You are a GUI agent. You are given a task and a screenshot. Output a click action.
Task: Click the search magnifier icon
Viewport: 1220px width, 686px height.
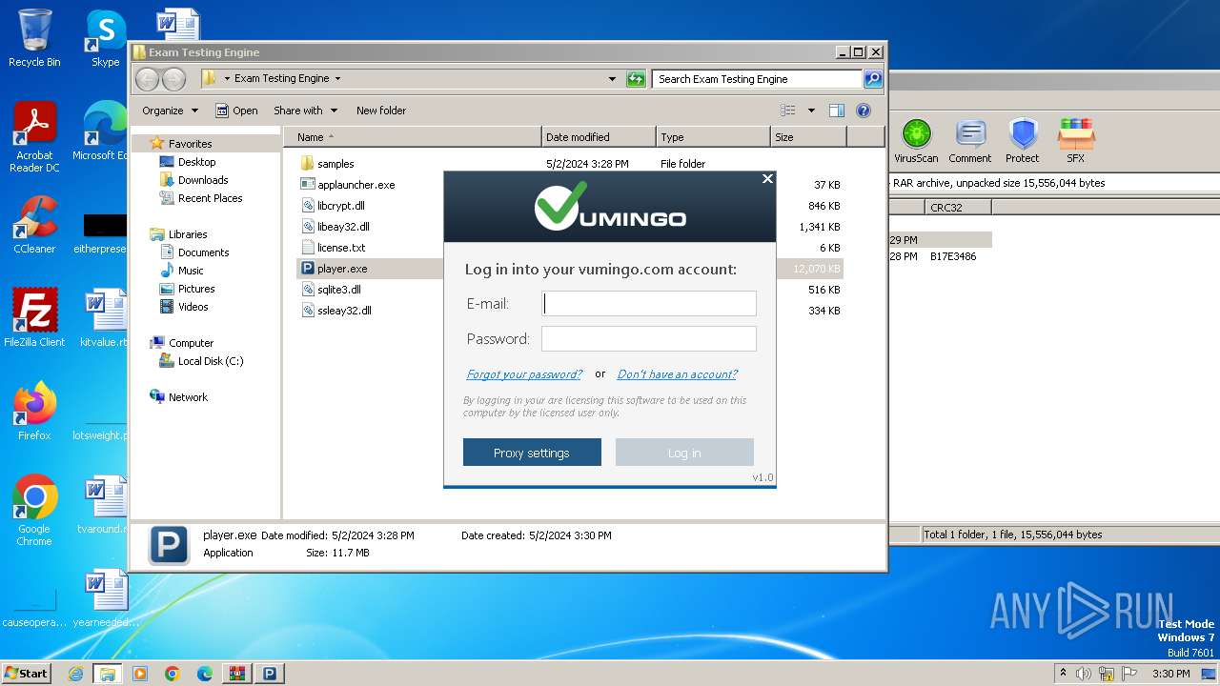pyautogui.click(x=873, y=79)
